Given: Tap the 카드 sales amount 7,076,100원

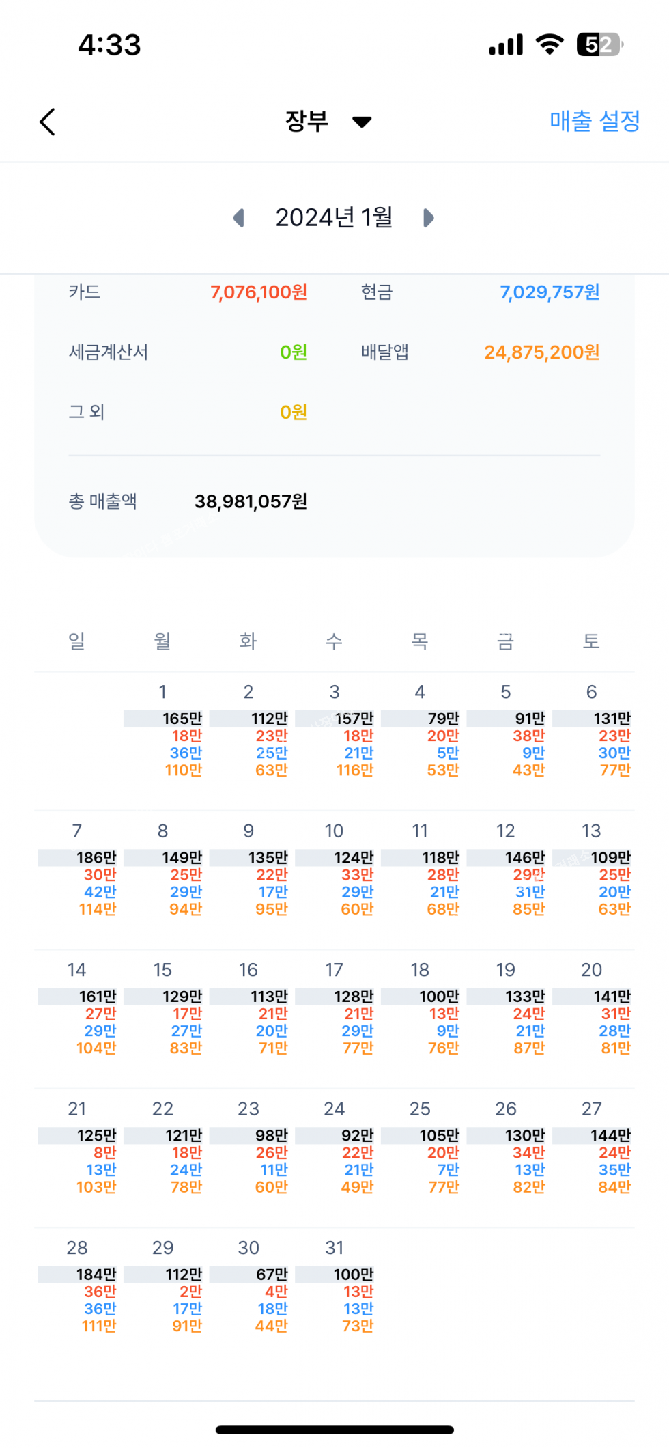Looking at the screenshot, I should pyautogui.click(x=259, y=292).
